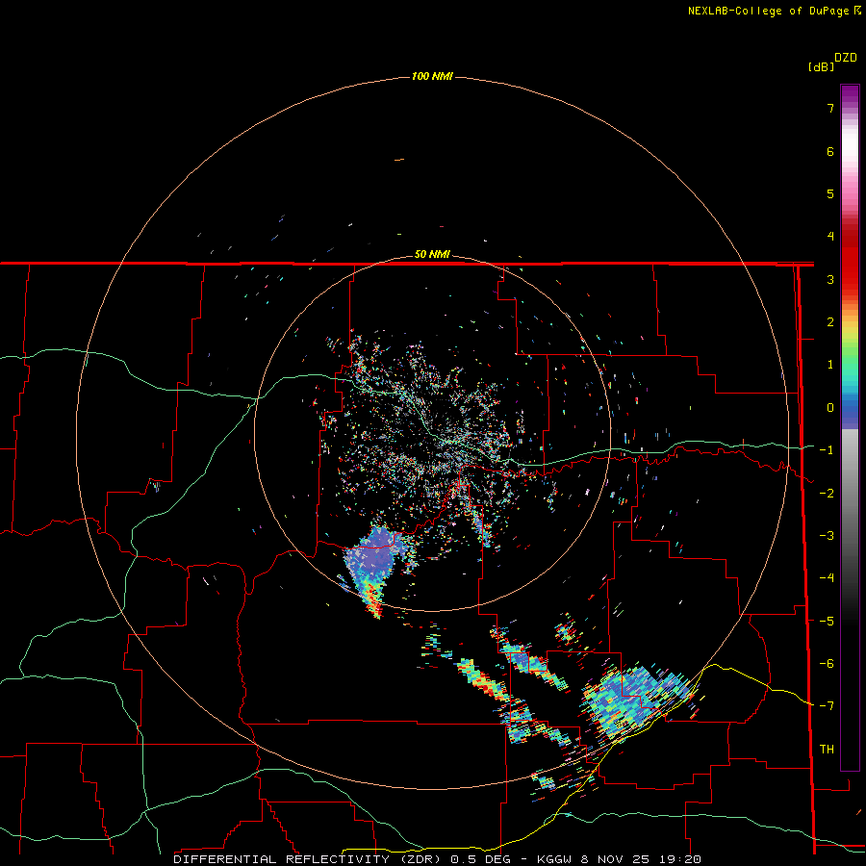Click the -3 value on the color scale
The width and height of the screenshot is (866, 866).
coord(827,536)
